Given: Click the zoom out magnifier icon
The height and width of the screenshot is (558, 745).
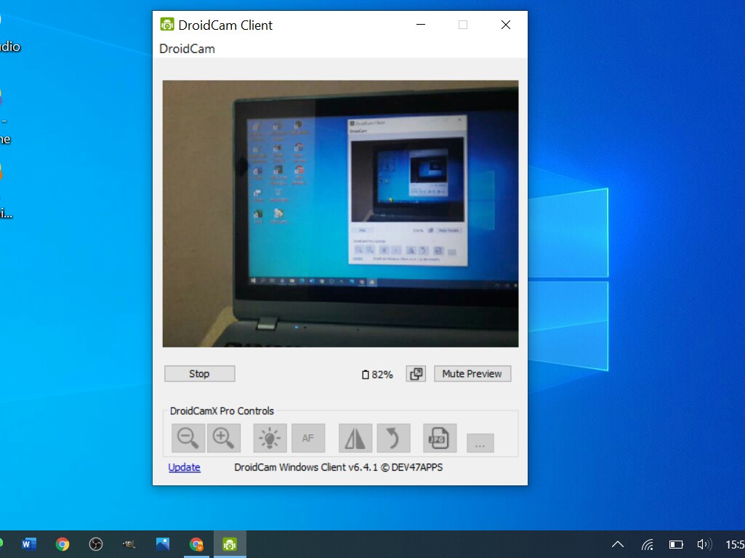Looking at the screenshot, I should pos(188,438).
